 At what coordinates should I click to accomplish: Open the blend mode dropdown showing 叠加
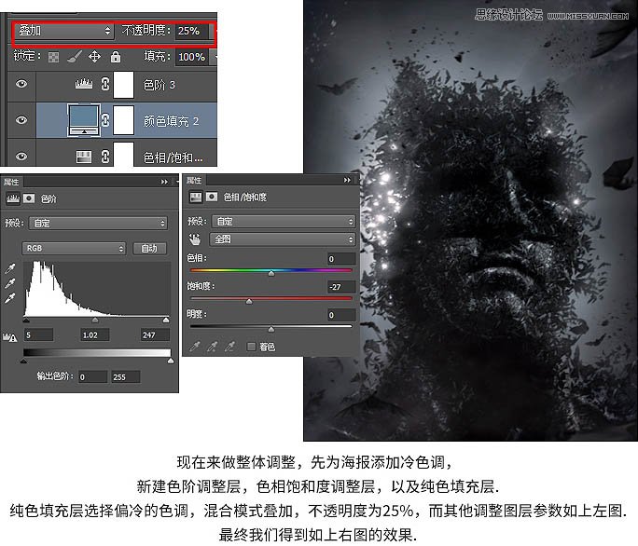tap(63, 31)
